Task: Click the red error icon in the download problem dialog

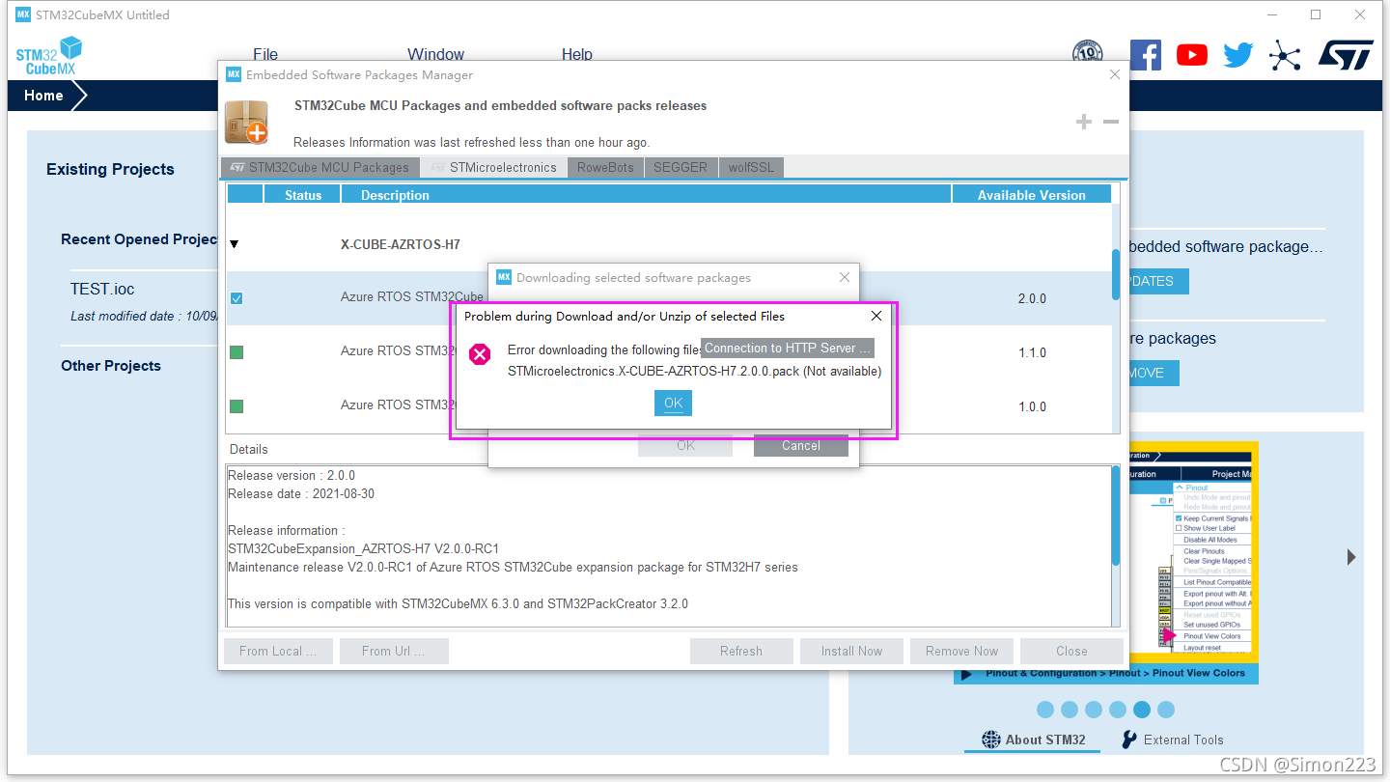Action: (x=480, y=354)
